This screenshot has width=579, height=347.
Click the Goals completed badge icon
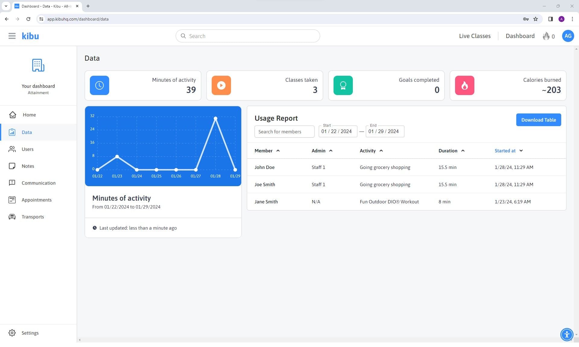[x=343, y=85]
